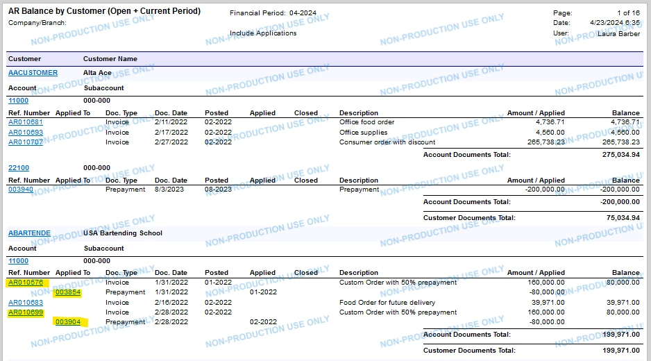
Task: Open highlighted invoice AR010699
Action: [25, 312]
